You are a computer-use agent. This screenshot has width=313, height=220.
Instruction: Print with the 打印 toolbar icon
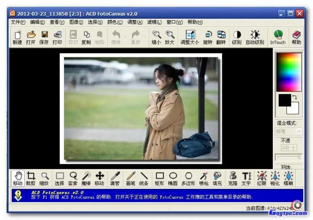pyautogui.click(x=57, y=37)
